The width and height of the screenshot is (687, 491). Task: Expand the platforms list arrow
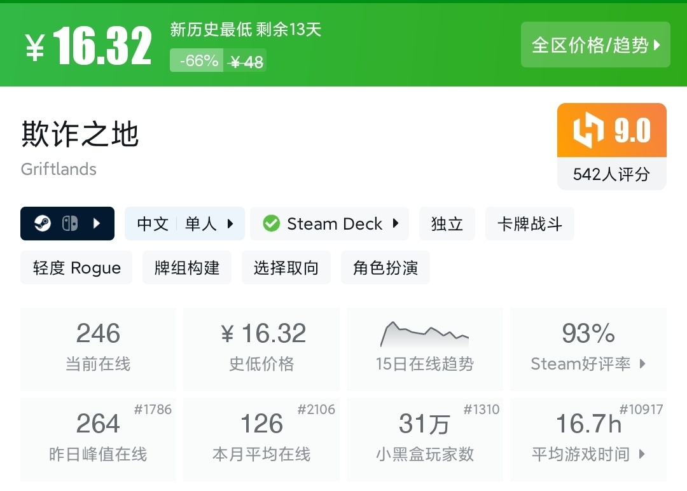click(x=97, y=224)
